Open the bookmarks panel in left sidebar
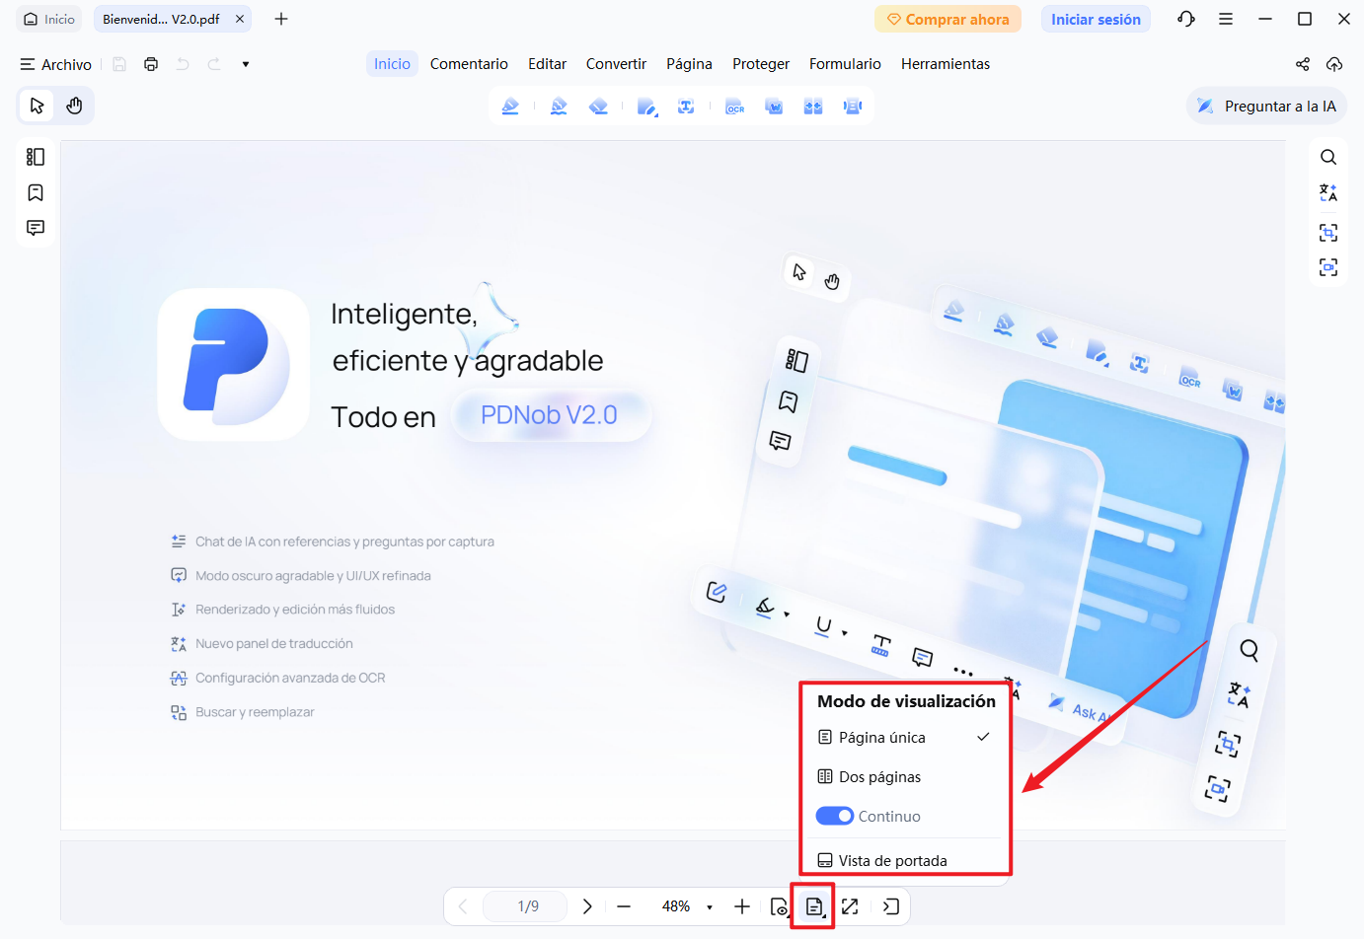 click(x=36, y=192)
